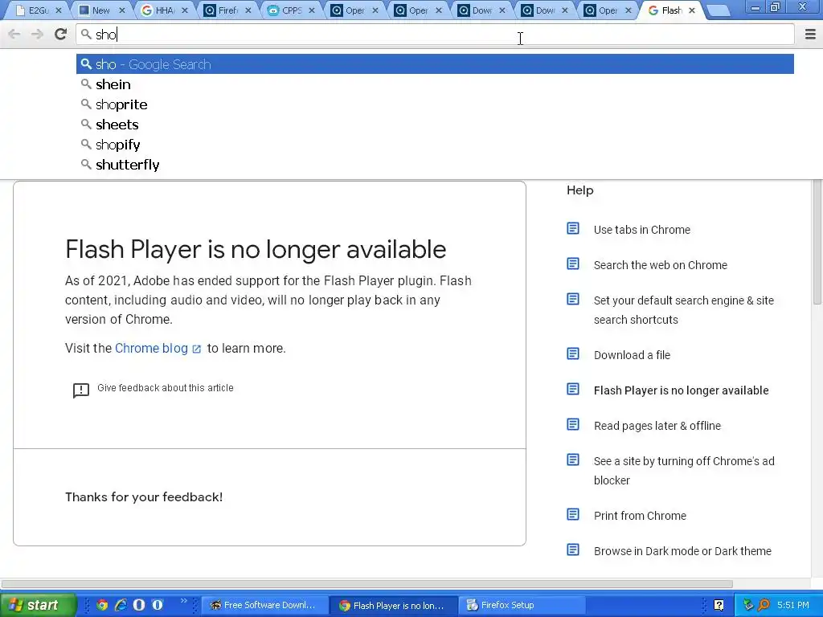This screenshot has height=617, width=823.
Task: Switch to 'Firefox Setup' taskbar window
Action: 521,605
